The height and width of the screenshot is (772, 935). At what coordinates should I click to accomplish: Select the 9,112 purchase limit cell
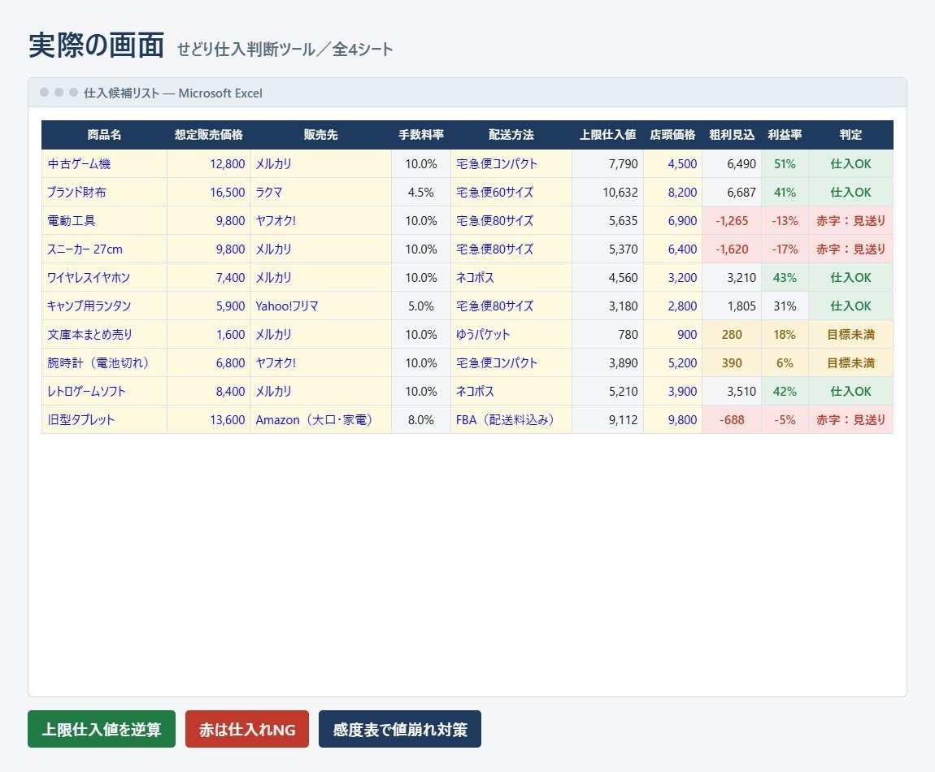607,419
